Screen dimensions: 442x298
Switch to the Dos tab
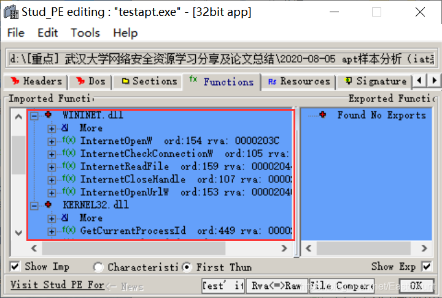pyautogui.click(x=90, y=81)
